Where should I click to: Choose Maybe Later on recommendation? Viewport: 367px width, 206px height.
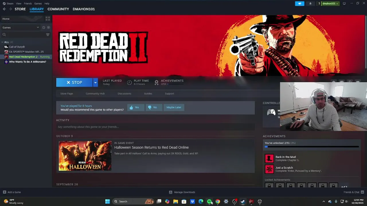(x=174, y=107)
